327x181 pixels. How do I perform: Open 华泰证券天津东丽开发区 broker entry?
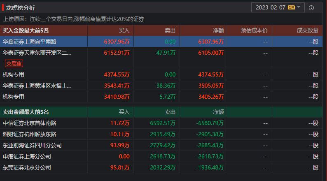[37, 53]
